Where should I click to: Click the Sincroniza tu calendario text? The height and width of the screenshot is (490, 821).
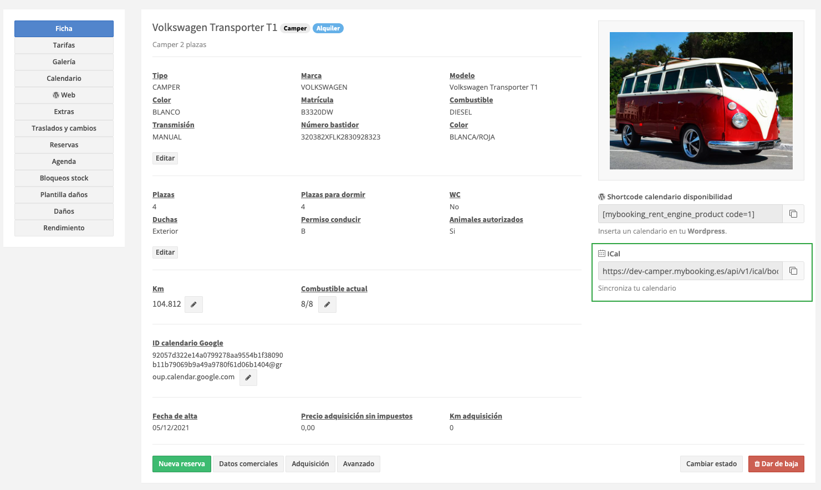click(x=637, y=288)
